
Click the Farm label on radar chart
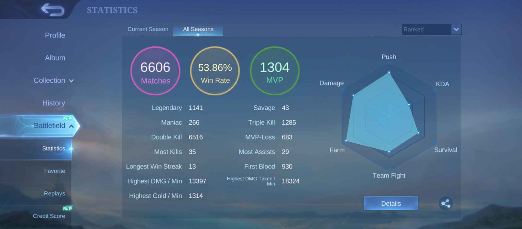pos(337,150)
